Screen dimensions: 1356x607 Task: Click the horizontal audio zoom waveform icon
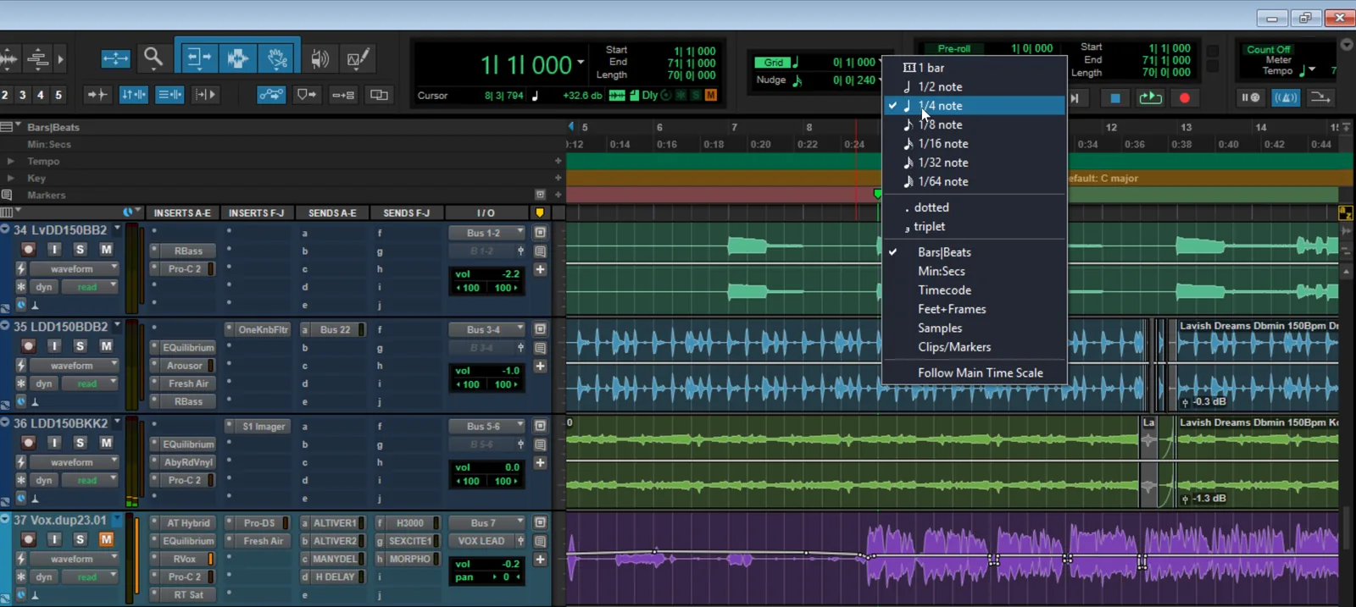8,58
